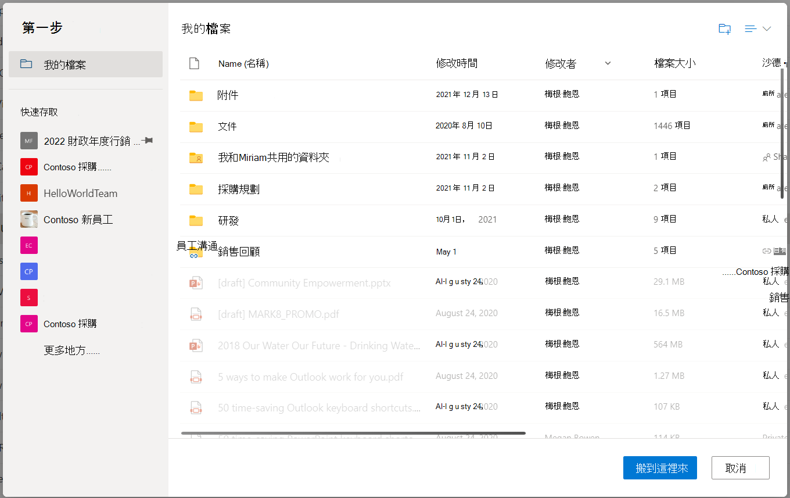Image resolution: width=790 pixels, height=498 pixels.
Task: Click the 附件 folder icon
Action: coord(196,95)
